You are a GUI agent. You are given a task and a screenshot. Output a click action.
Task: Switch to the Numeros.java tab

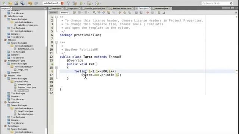click(162, 9)
